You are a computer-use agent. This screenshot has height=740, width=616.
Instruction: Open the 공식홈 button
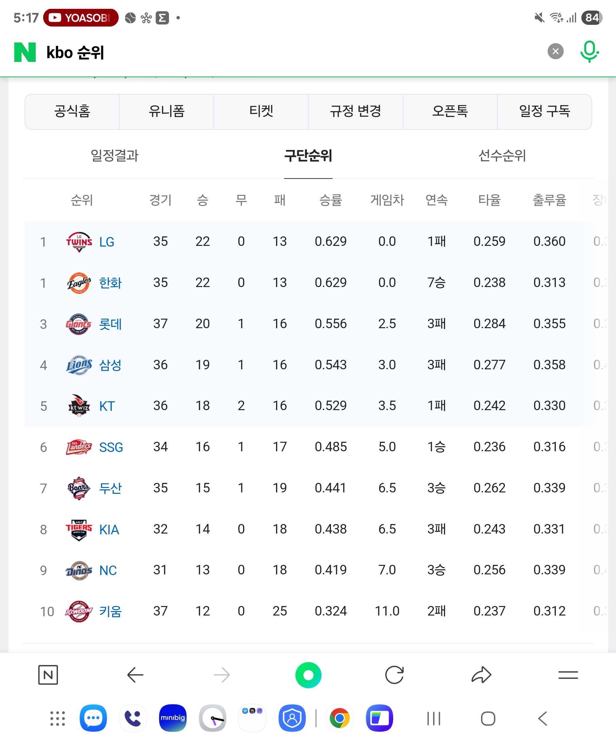tap(72, 111)
